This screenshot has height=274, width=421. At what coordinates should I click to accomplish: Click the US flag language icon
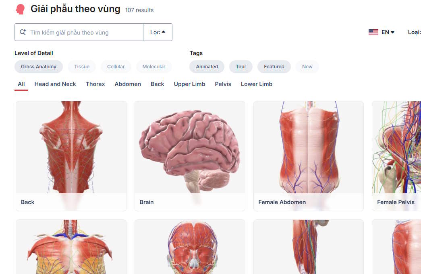point(373,32)
